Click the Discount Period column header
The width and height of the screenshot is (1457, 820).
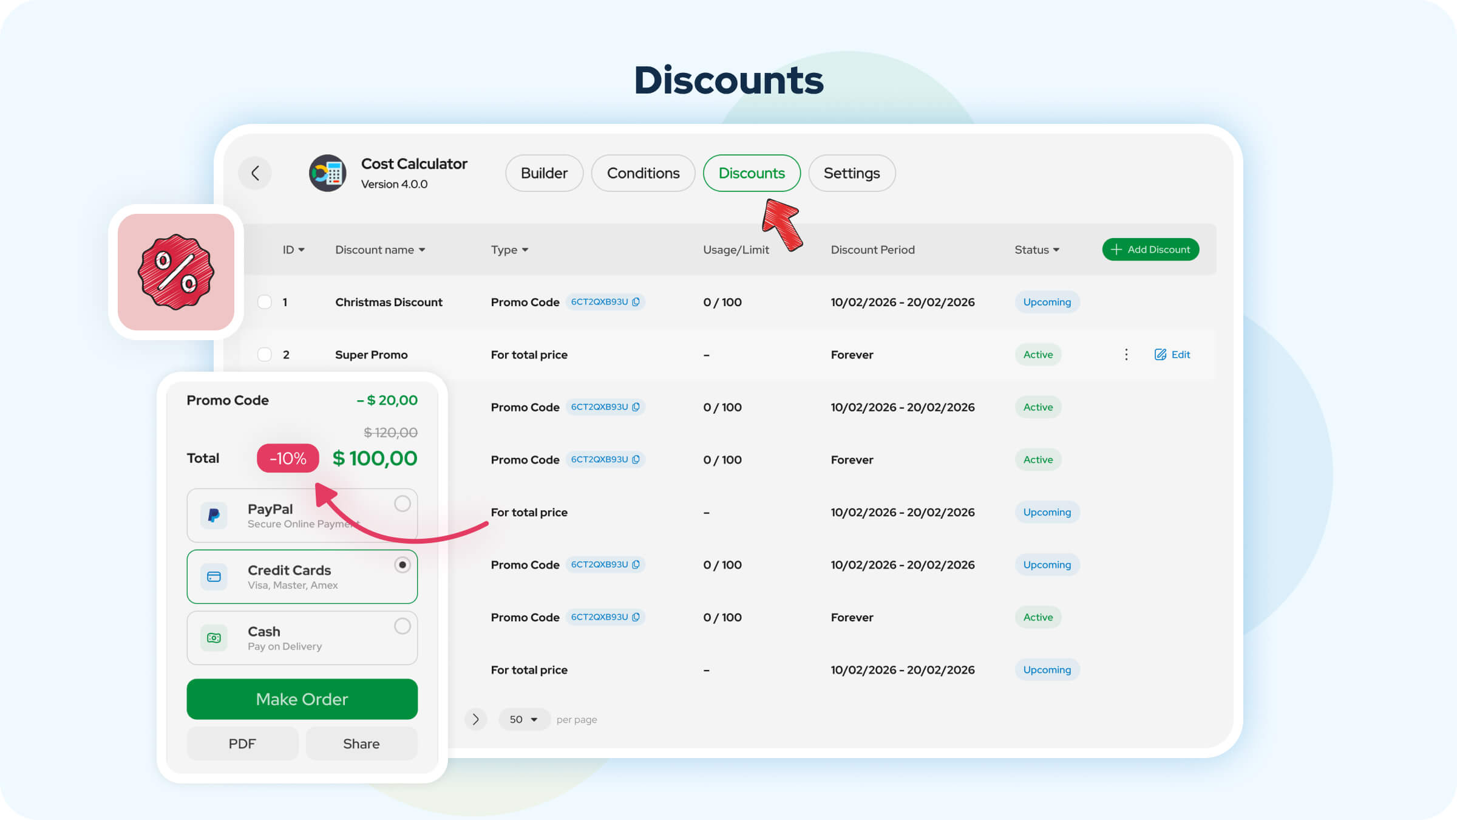tap(872, 250)
